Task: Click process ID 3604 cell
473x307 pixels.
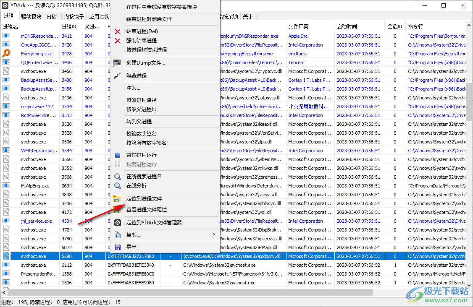Action: 67,186
